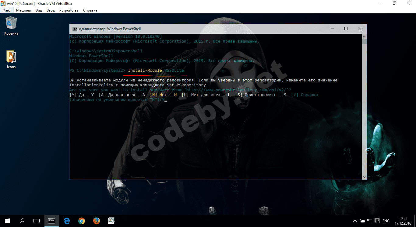Viewport: 416px width, 227px height.
Task: Close the PowerShell window
Action: (x=360, y=29)
